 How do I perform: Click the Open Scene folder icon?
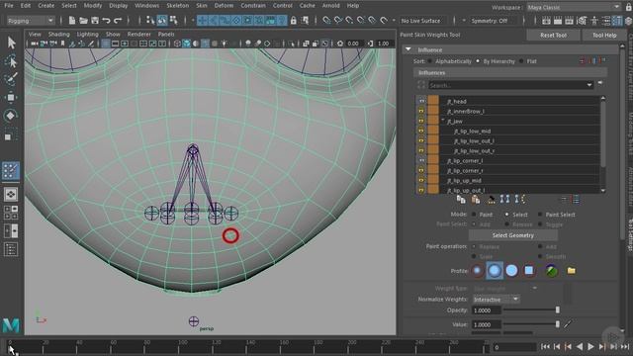(83, 20)
